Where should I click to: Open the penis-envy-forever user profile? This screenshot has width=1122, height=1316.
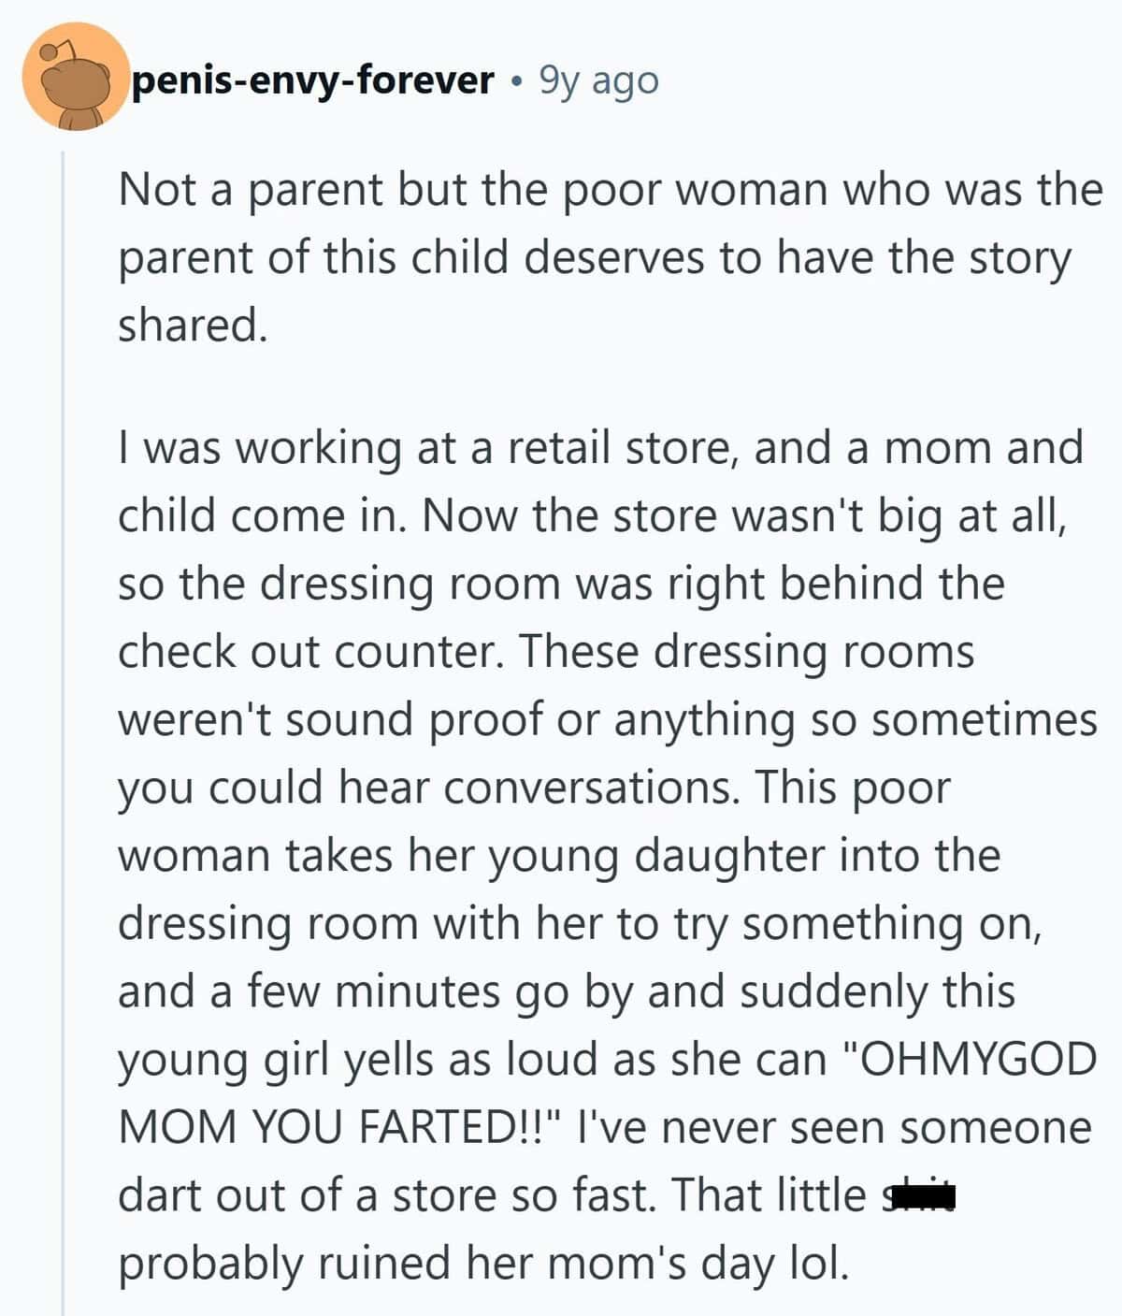point(313,81)
